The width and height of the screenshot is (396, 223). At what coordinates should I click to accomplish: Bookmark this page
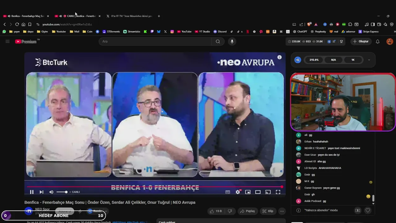coord(30,24)
